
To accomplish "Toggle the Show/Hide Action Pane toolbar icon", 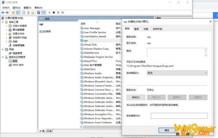I will pyautogui.click(x=44, y=13).
